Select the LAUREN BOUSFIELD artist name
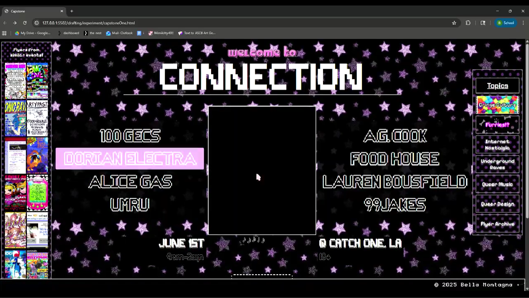The height and width of the screenshot is (298, 529). coord(395,182)
